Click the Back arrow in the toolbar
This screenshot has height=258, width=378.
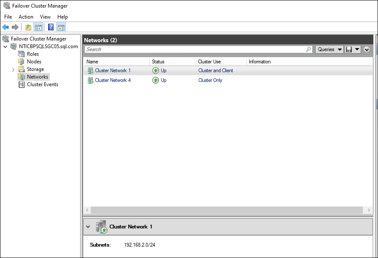pos(5,27)
